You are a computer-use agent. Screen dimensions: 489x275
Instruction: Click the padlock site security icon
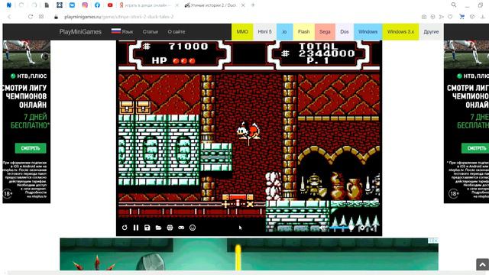click(x=56, y=17)
